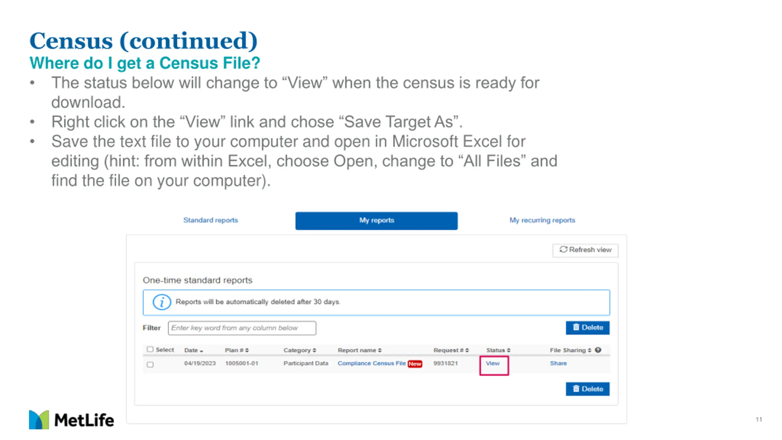
Task: Click the info icon in the notice banner
Action: 162,302
